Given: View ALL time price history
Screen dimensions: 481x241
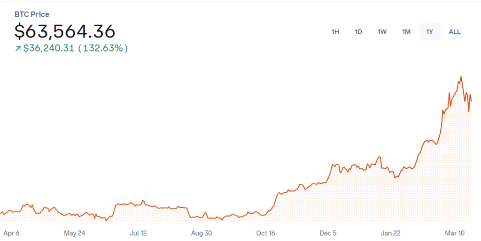Looking at the screenshot, I should click(x=455, y=32).
